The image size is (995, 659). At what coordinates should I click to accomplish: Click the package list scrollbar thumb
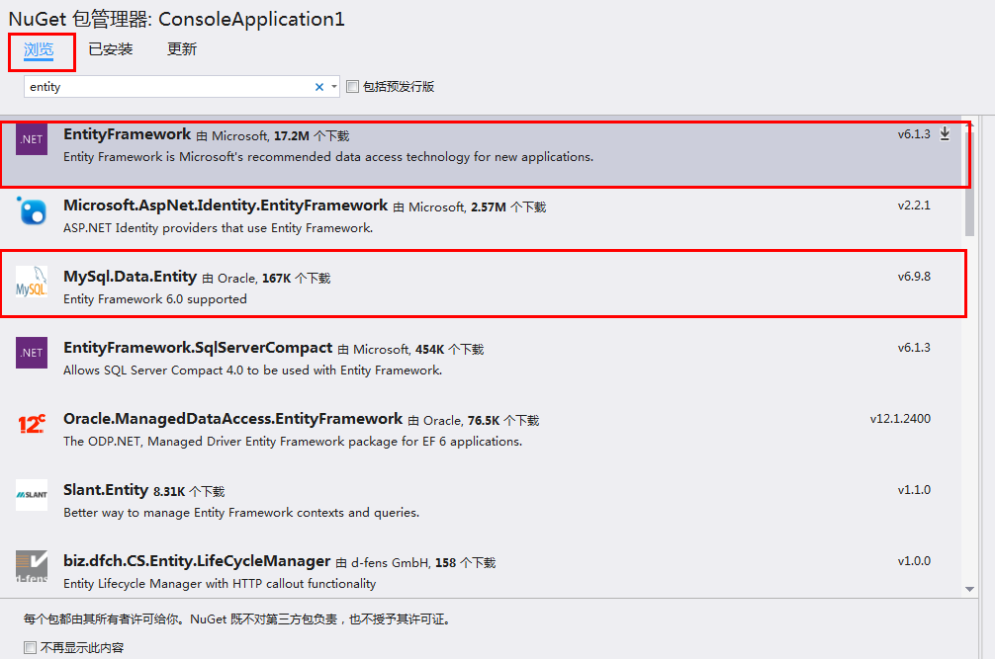tap(969, 181)
